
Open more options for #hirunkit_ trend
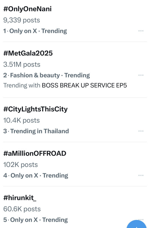(141, 219)
